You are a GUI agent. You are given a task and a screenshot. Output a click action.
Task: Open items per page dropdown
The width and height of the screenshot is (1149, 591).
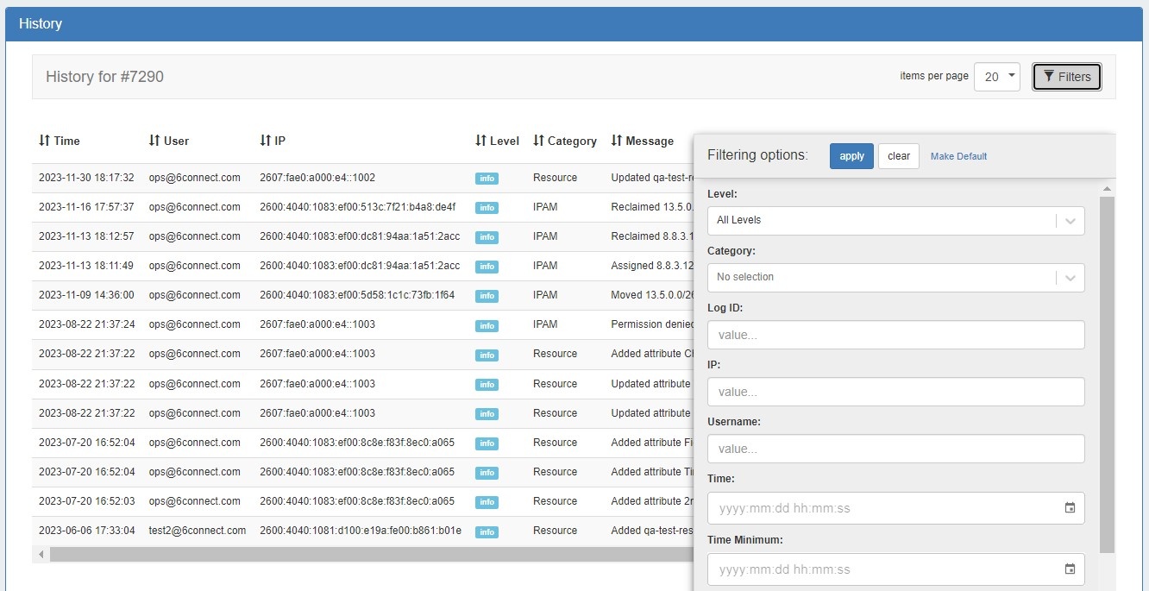[996, 77]
